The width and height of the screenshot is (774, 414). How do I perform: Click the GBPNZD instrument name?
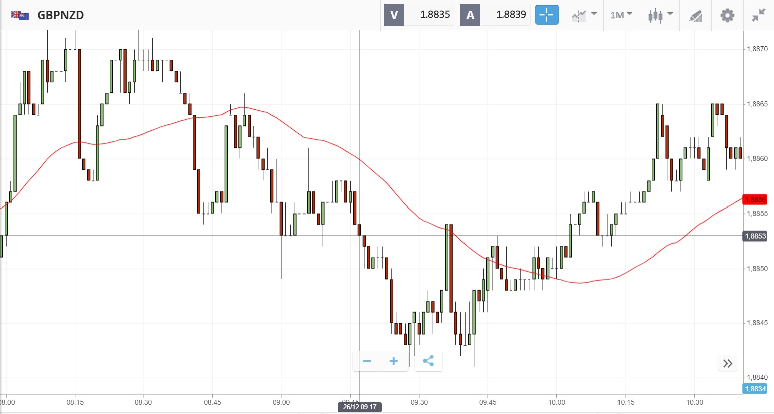point(61,15)
